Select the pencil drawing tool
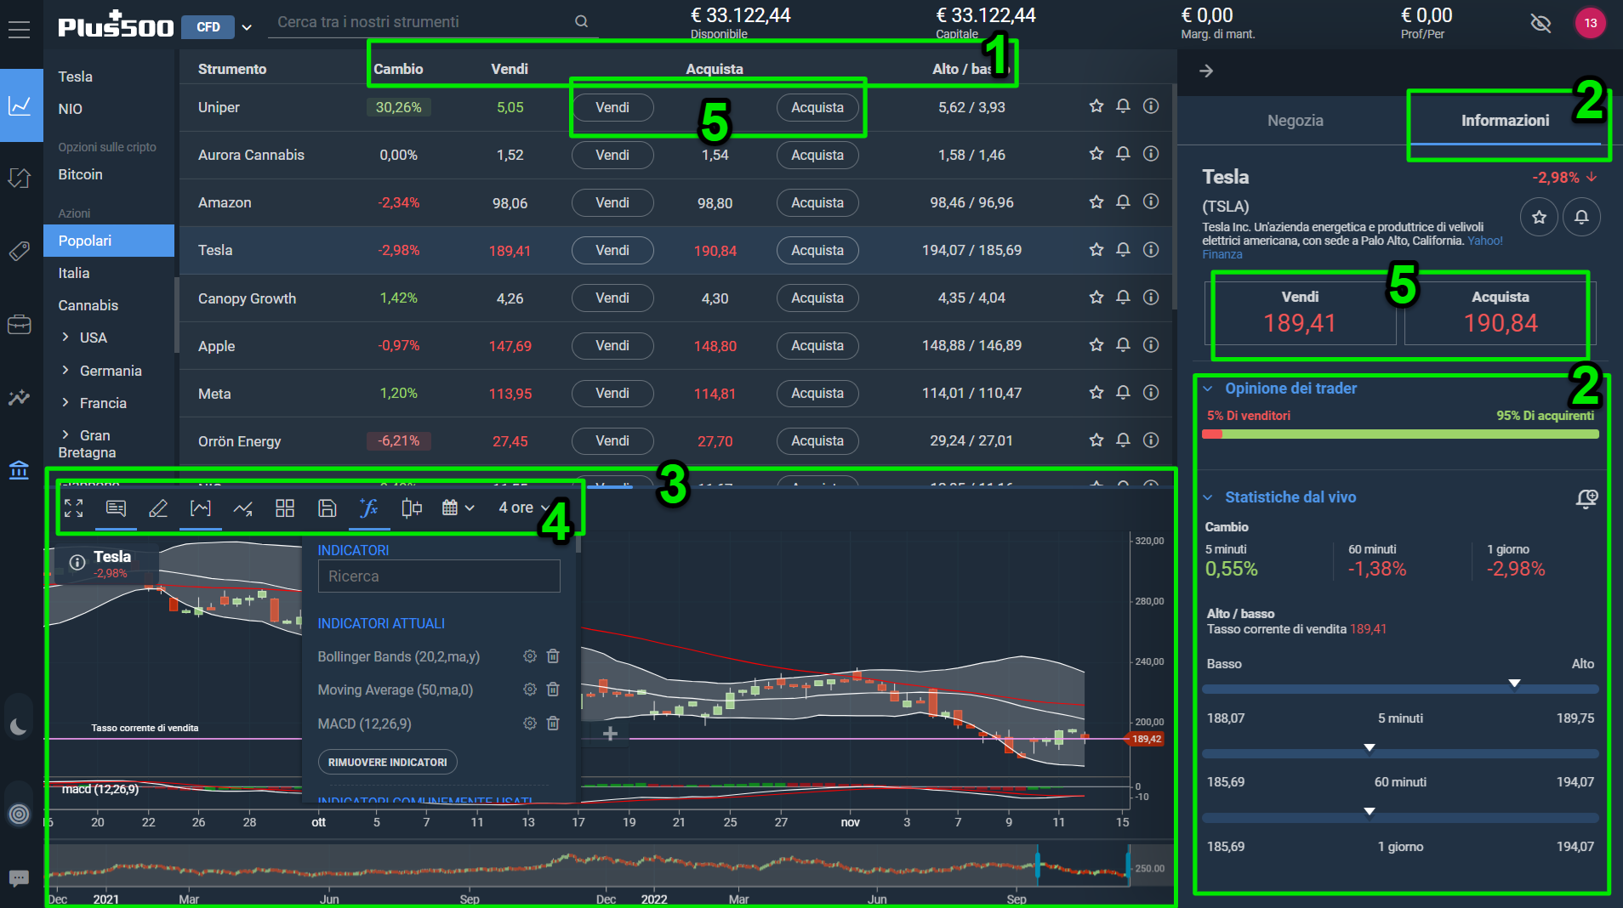1623x908 pixels. click(x=158, y=508)
